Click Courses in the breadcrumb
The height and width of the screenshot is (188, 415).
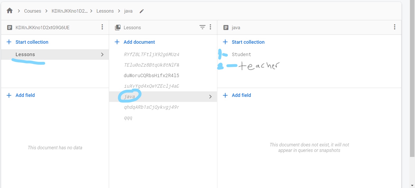[x=33, y=11]
